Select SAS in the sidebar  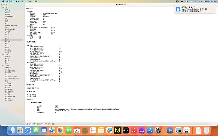click(7, 20)
